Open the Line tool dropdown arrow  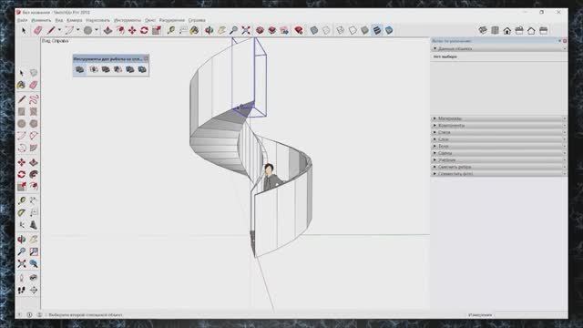coord(59,30)
